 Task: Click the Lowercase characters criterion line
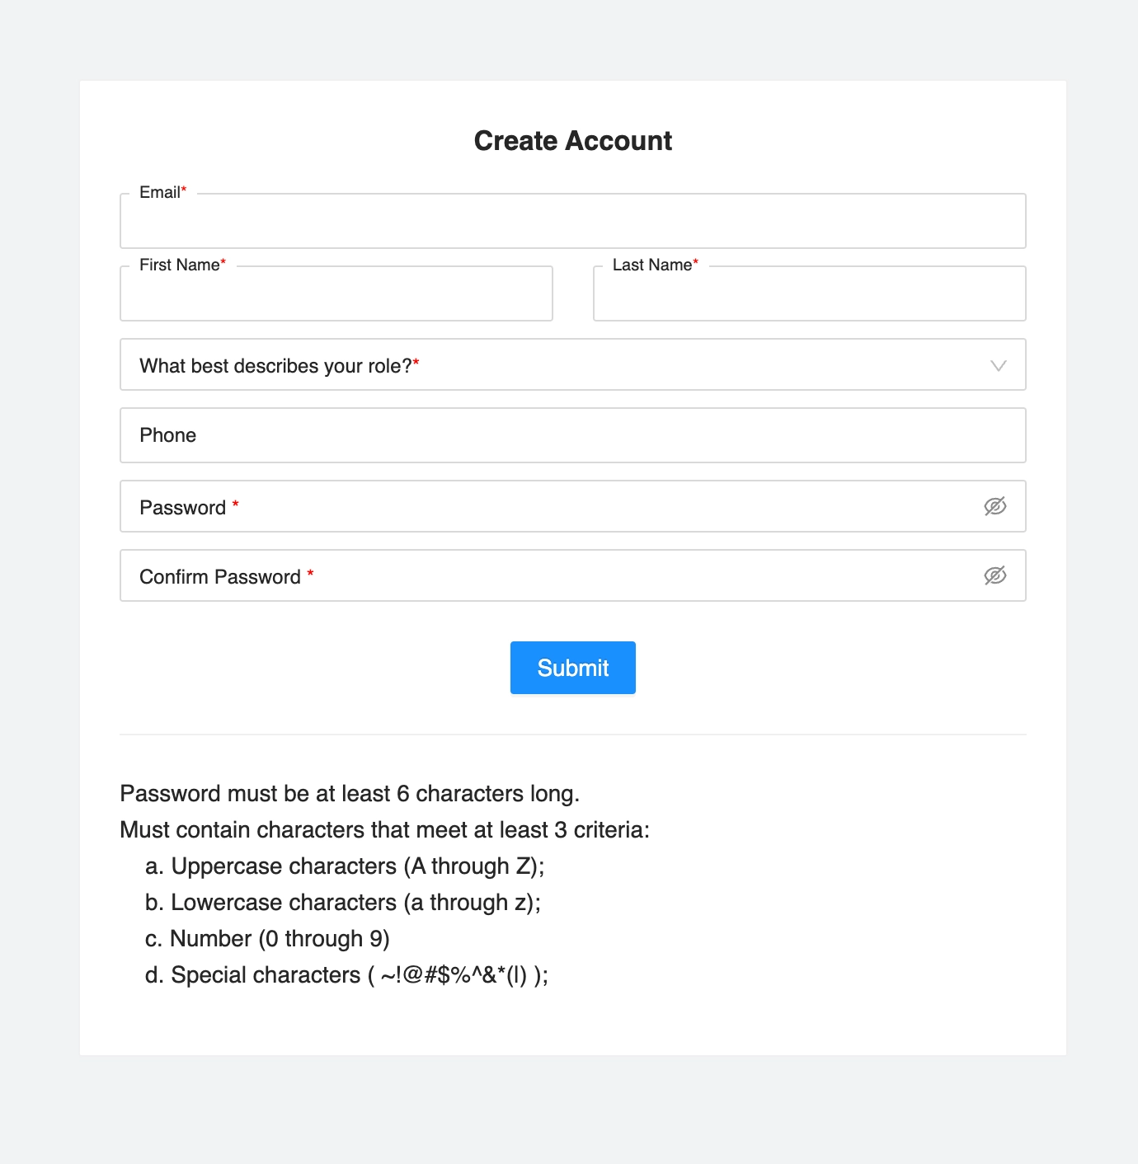pos(343,903)
